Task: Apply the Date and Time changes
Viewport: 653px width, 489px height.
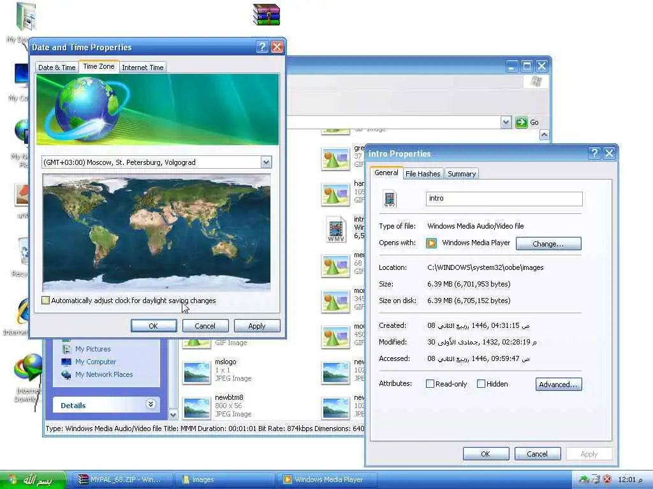Action: pos(256,326)
